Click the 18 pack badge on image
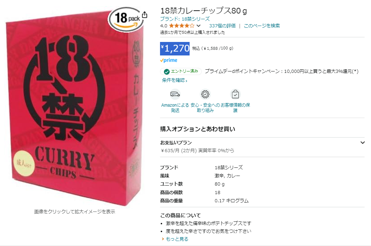Screen dimensions: 371x246 pyautogui.click(x=126, y=20)
